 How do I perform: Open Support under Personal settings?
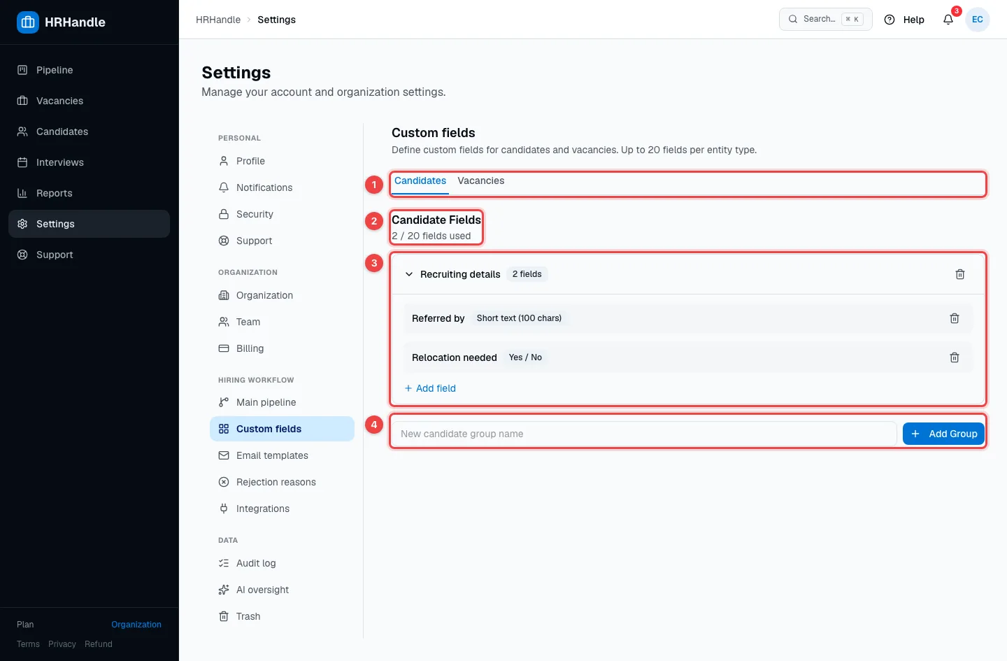click(x=282, y=241)
